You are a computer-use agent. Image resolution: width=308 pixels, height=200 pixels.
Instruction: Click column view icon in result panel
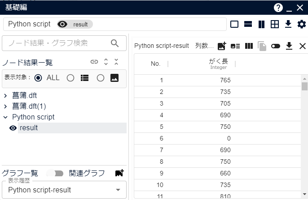tap(249, 46)
